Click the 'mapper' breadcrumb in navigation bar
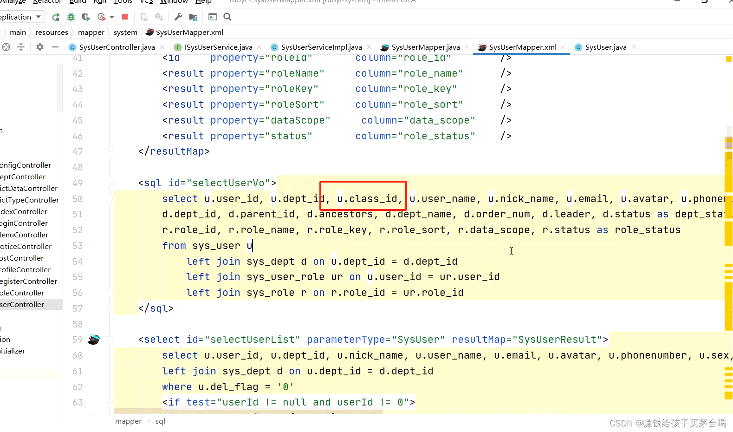The image size is (733, 432). (91, 32)
